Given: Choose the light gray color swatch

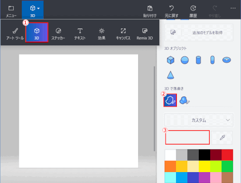Looking at the screenshot, I should coord(182,155).
